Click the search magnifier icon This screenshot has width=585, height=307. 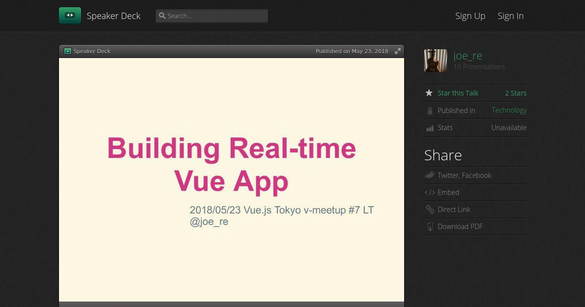tap(162, 16)
